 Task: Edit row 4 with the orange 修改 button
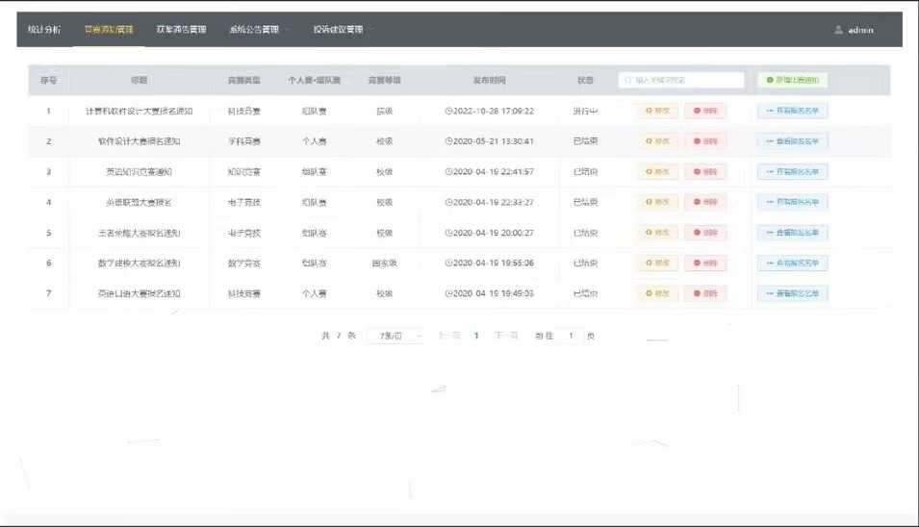[657, 202]
